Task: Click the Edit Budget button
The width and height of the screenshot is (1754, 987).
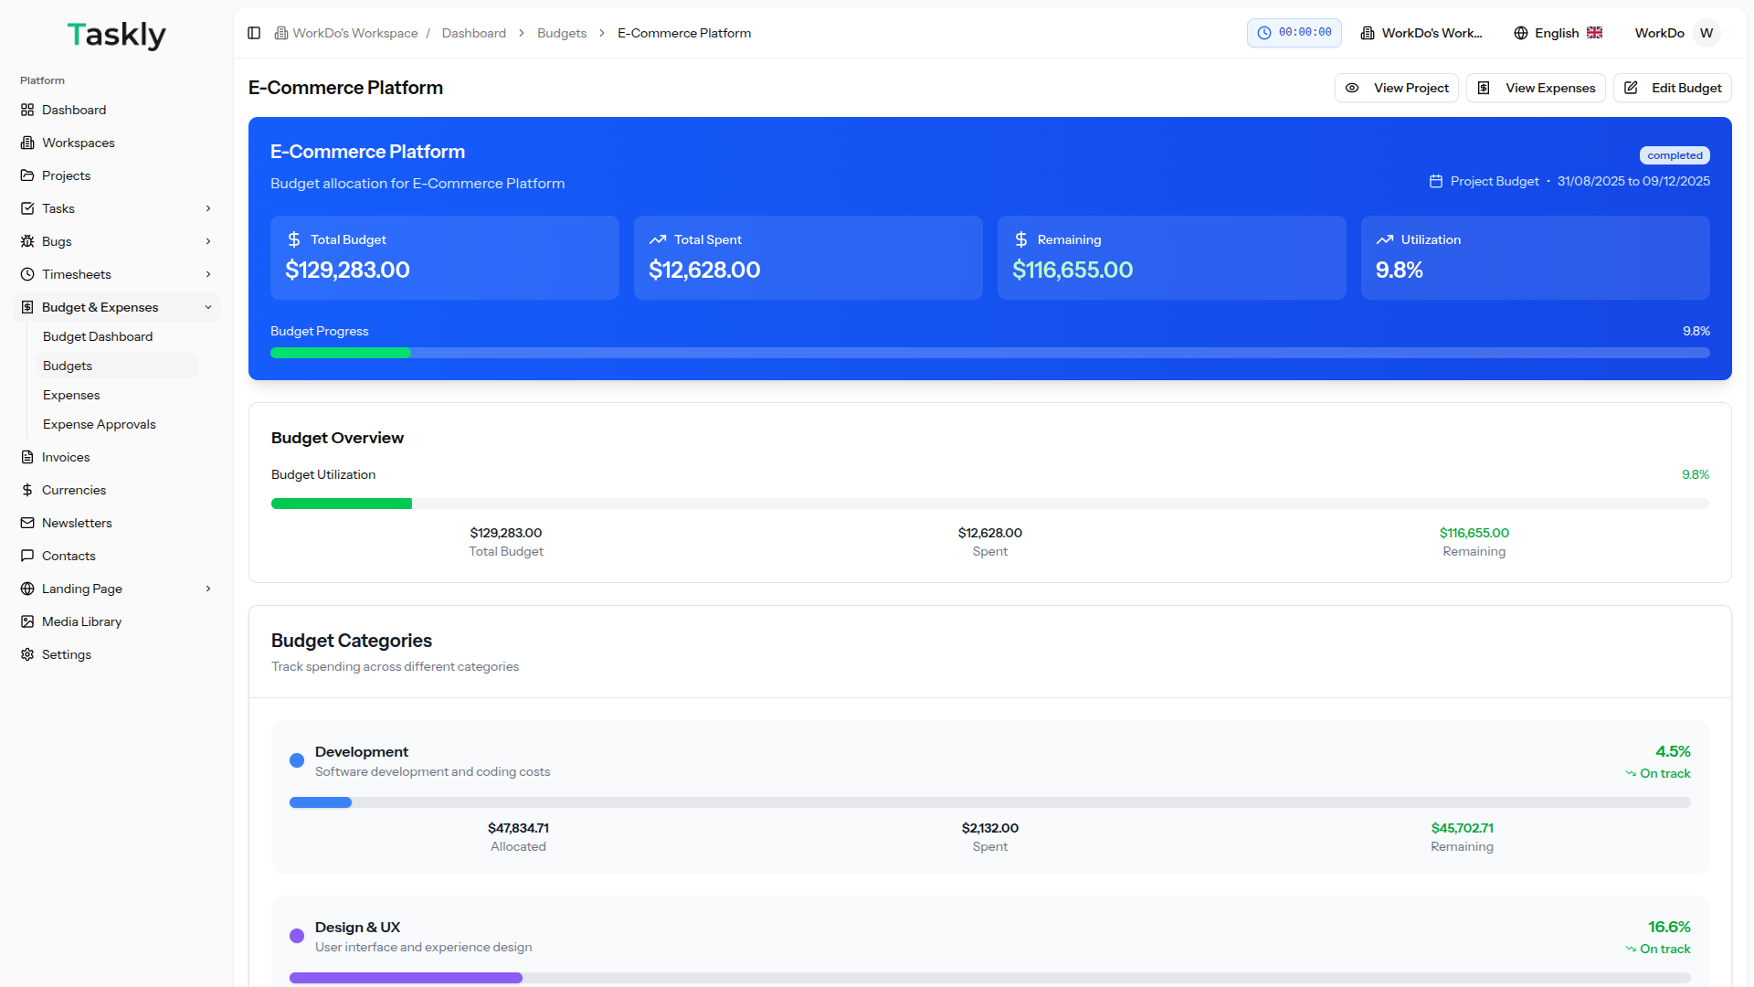Action: [1672, 88]
